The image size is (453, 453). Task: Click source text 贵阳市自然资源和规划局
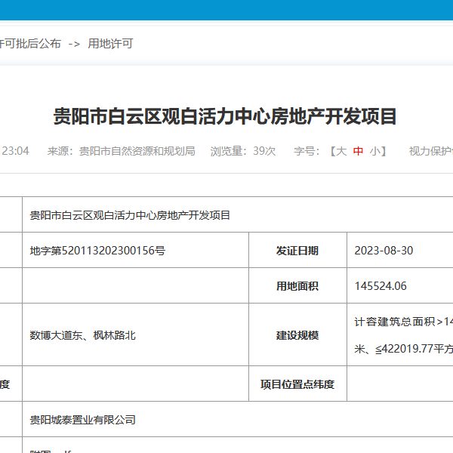tap(137, 151)
